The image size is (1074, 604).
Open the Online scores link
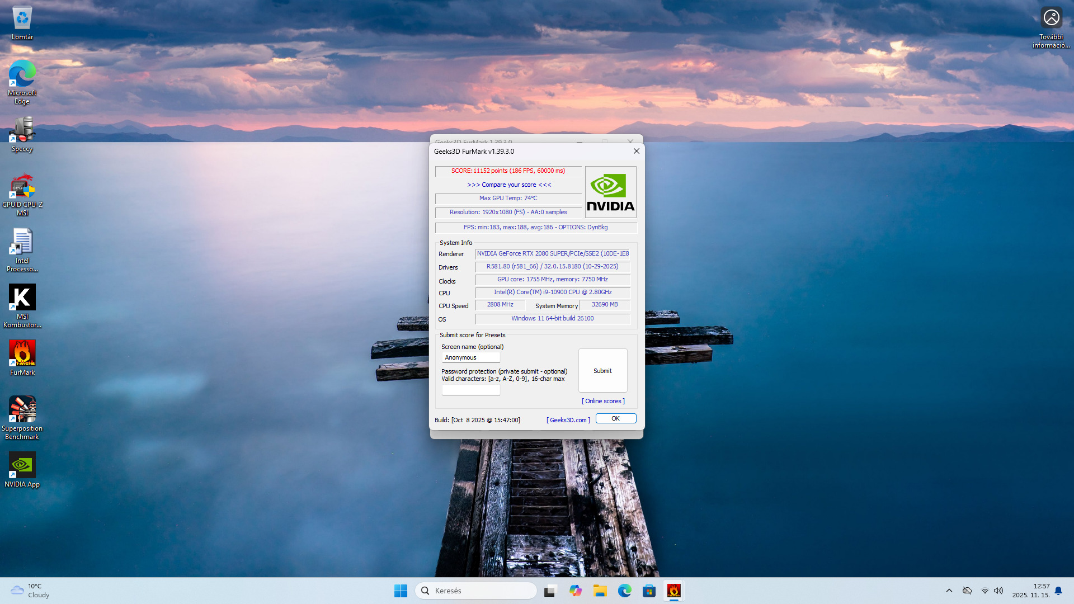click(x=602, y=401)
